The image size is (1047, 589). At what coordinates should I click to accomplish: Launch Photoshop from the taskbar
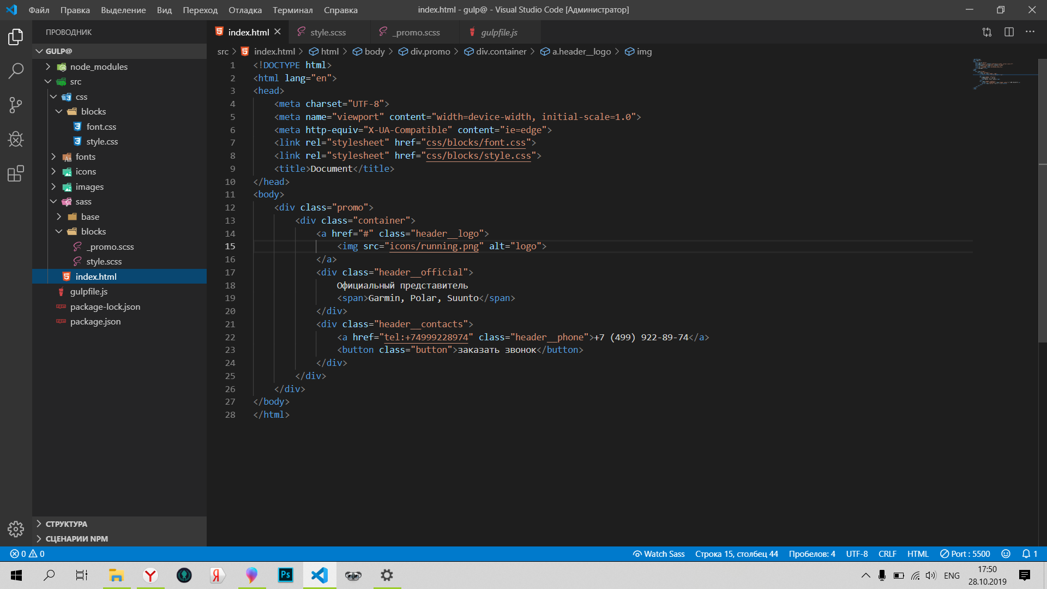point(285,575)
